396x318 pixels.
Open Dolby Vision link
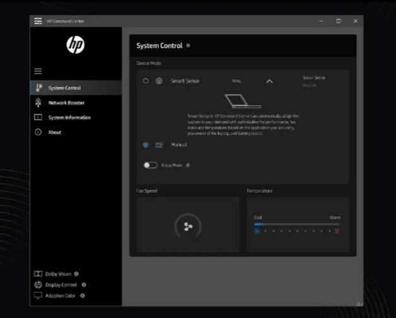click(59, 274)
